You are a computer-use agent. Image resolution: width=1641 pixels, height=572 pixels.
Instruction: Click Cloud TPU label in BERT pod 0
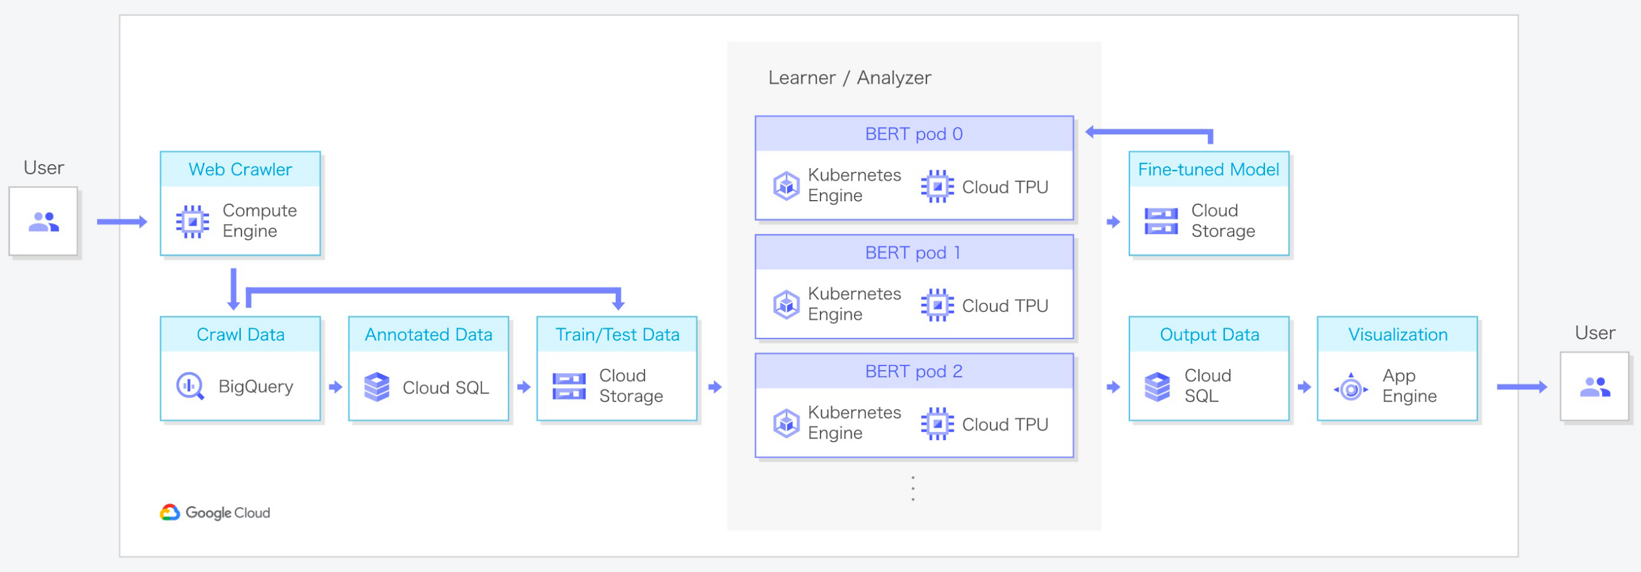coord(1004,187)
